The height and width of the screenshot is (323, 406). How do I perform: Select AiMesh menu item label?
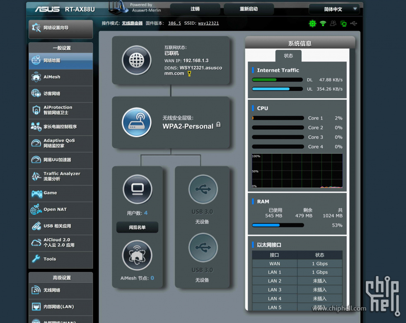click(52, 77)
